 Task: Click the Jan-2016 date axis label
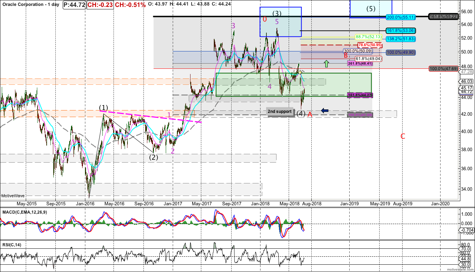click(85, 203)
